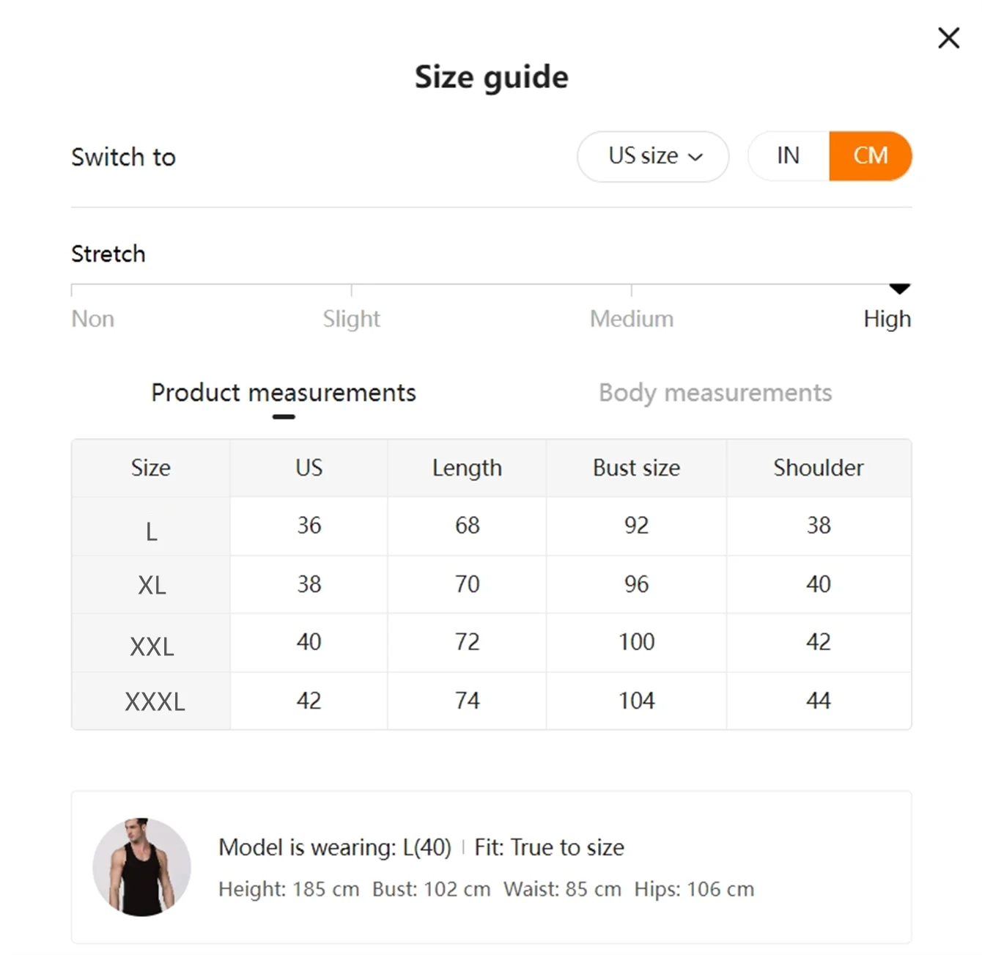Select the XXXL size row

492,701
